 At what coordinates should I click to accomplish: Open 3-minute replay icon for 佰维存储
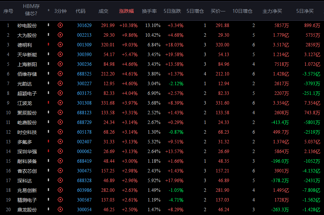click(x=60, y=74)
